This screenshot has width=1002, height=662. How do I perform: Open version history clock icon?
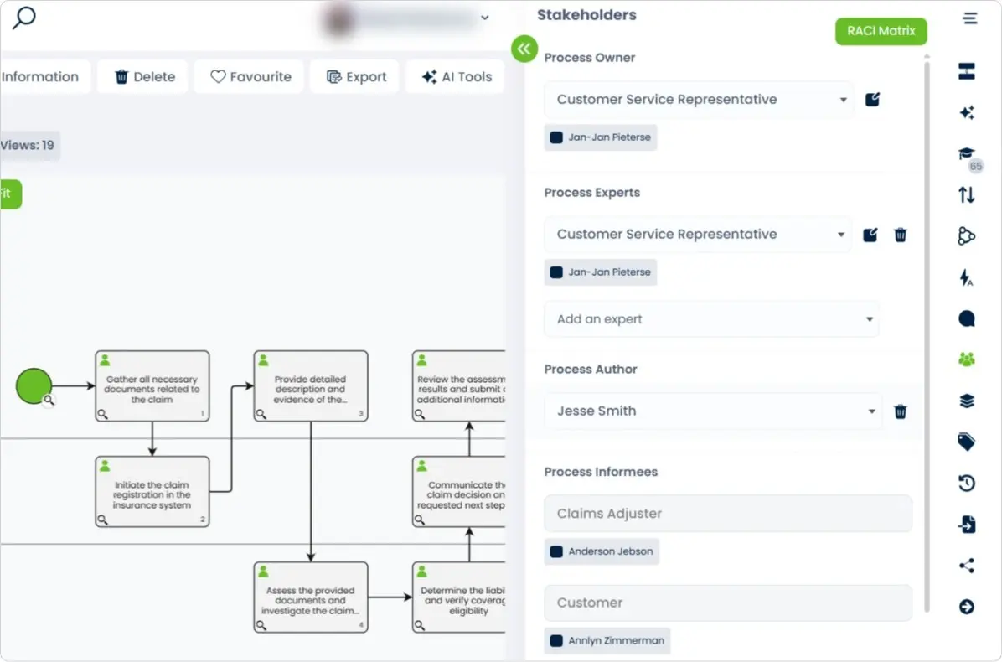[x=967, y=483]
